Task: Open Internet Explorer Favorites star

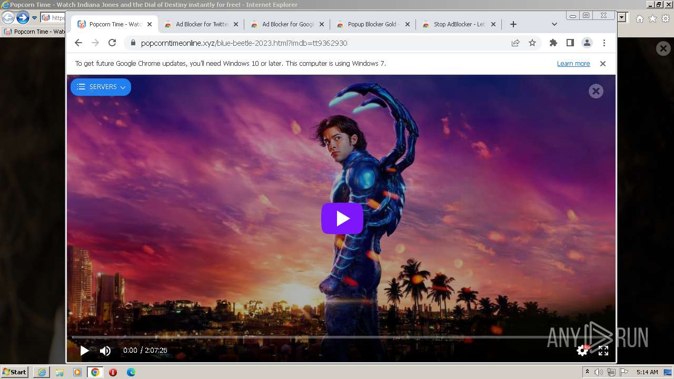Action: (653, 18)
